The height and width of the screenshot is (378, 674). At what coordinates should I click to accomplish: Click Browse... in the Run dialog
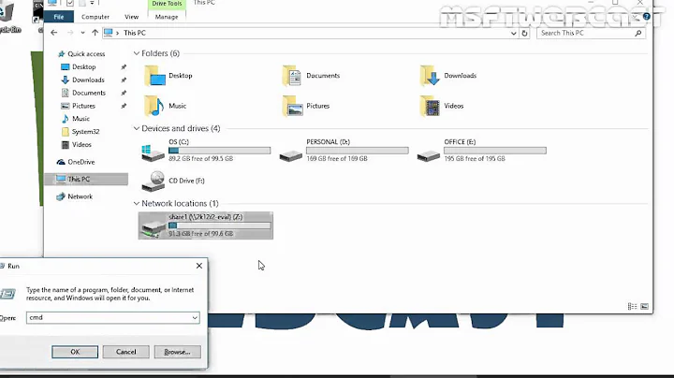pyautogui.click(x=177, y=352)
